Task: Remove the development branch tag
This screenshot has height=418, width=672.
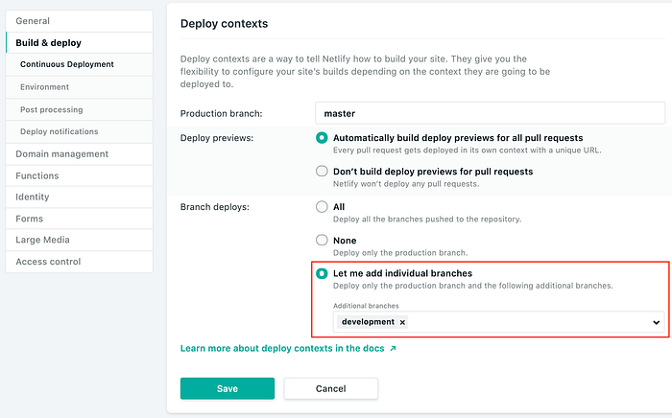Action: (402, 322)
